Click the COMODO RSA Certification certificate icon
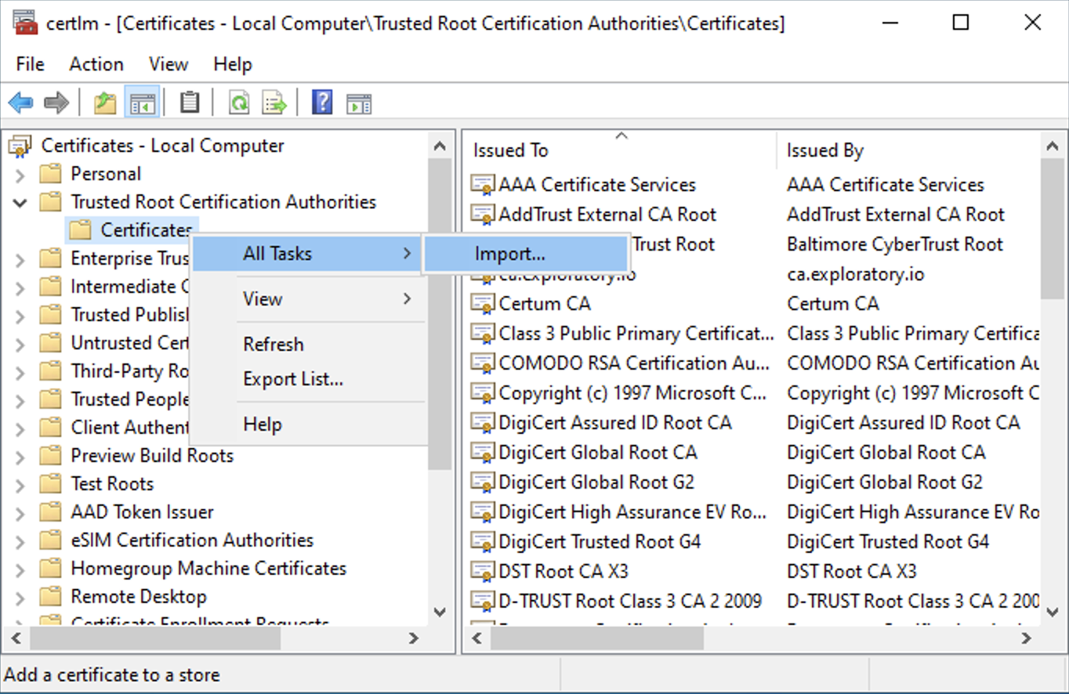The width and height of the screenshot is (1069, 694). click(x=483, y=363)
